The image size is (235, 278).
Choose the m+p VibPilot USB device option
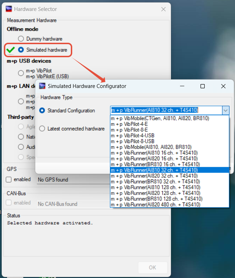tap(21, 73)
